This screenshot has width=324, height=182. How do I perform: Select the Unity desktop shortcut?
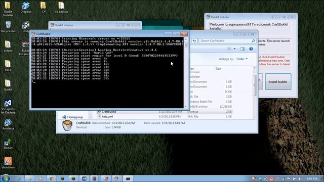26,27
